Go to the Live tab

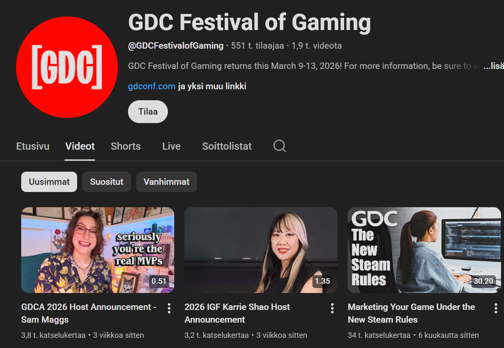[171, 146]
